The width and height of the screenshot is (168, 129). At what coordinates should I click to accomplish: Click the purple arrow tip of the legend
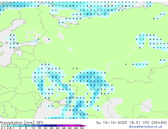[84, 126]
